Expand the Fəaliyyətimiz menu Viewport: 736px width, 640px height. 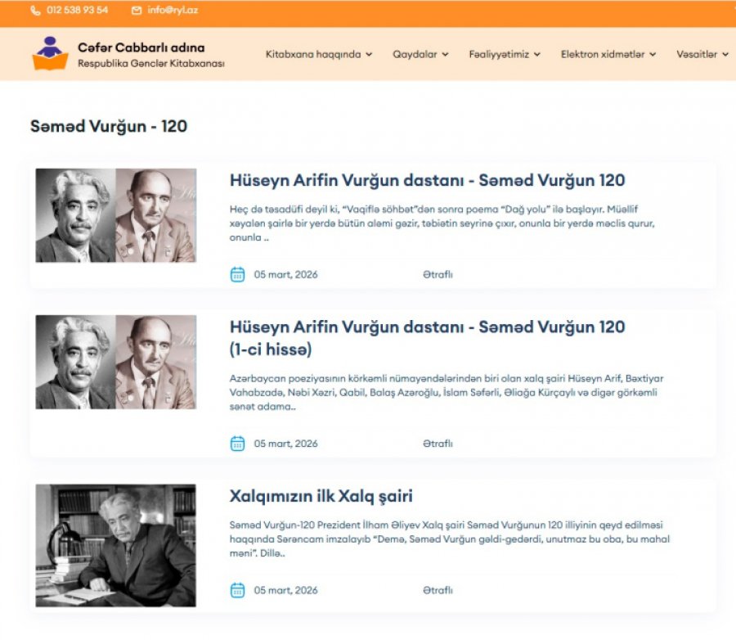click(505, 54)
